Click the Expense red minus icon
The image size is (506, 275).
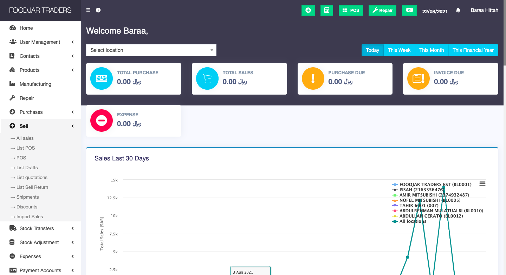click(x=102, y=121)
